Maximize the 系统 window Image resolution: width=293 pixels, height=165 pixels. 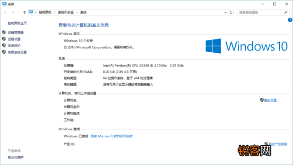[x=275, y=4]
